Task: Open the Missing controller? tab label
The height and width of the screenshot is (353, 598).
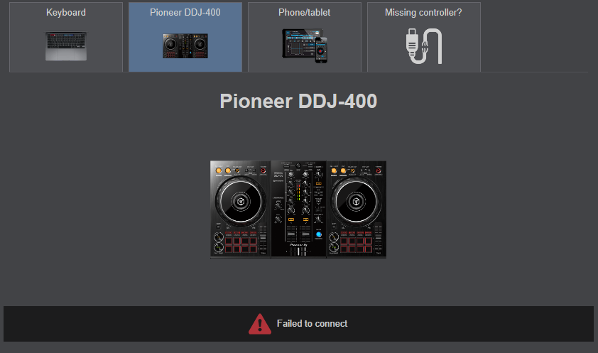Action: [423, 13]
